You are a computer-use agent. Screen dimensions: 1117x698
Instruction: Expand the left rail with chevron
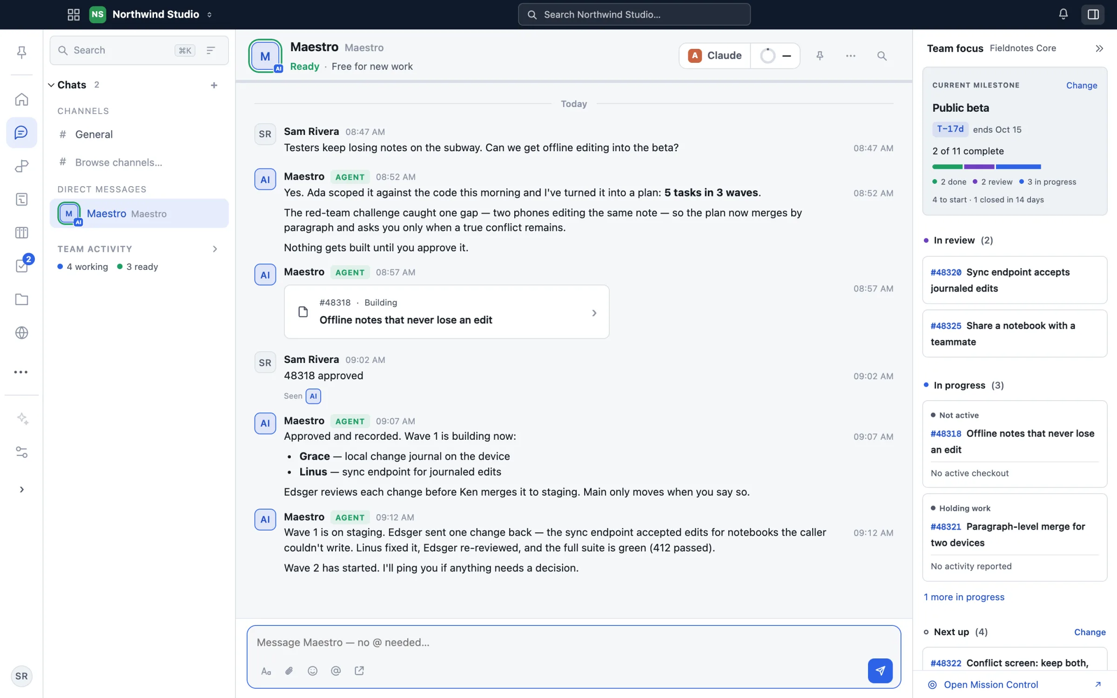21,490
